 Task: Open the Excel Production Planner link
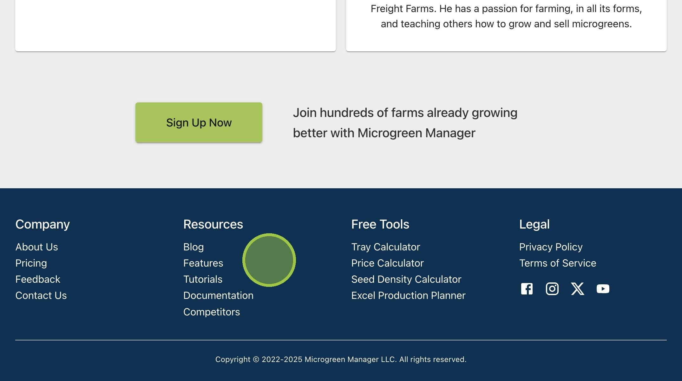409,295
